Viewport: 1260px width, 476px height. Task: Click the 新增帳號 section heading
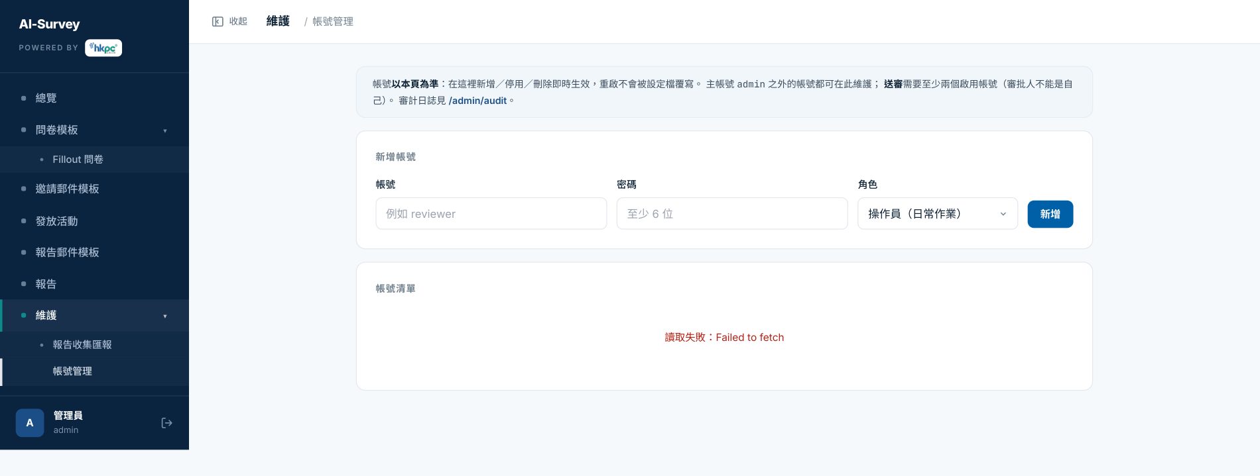[x=396, y=157]
